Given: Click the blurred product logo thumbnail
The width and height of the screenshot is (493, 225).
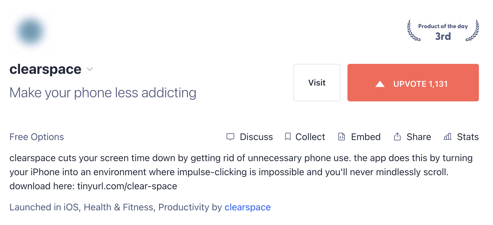Looking at the screenshot, I should coord(31,31).
